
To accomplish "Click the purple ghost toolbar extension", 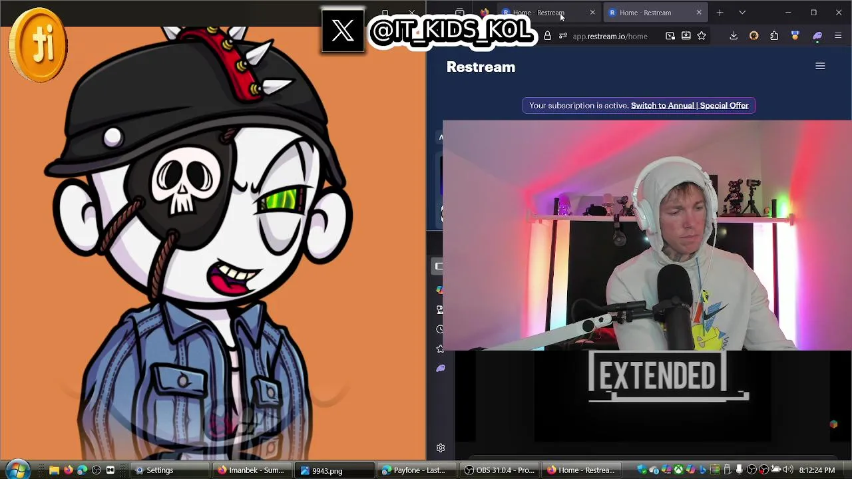I will (817, 36).
